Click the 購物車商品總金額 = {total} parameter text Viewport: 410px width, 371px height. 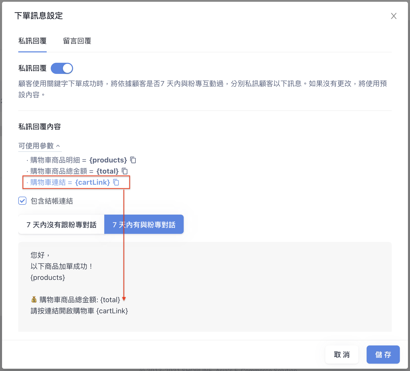tap(74, 171)
